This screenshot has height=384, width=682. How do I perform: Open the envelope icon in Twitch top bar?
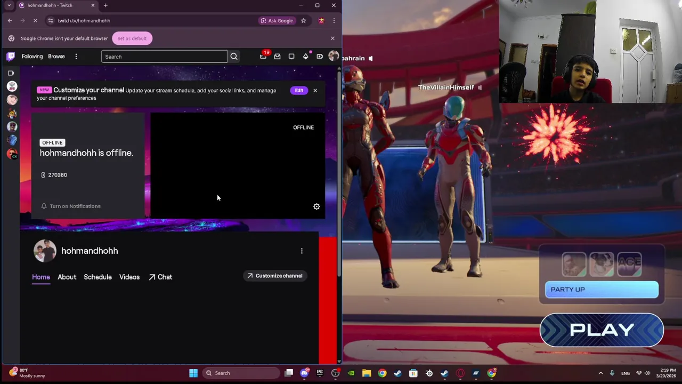[x=277, y=57]
